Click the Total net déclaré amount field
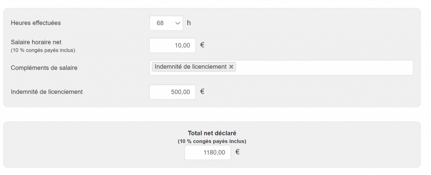The width and height of the screenshot is (431, 175). (x=208, y=153)
